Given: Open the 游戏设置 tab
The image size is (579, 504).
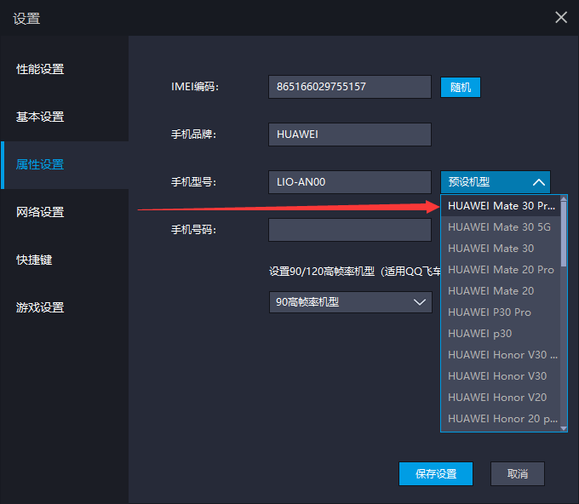Looking at the screenshot, I should 41,307.
